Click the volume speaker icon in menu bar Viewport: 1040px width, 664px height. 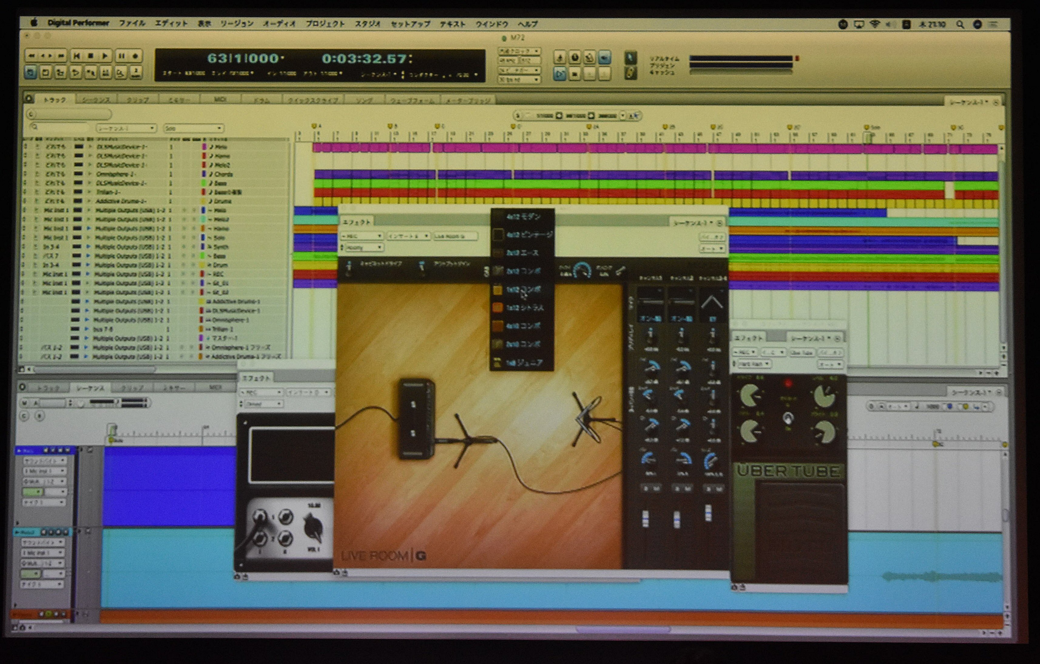tap(890, 25)
